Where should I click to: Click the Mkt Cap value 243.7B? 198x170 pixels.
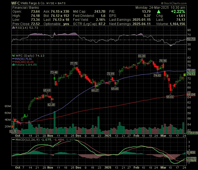[x=100, y=12]
